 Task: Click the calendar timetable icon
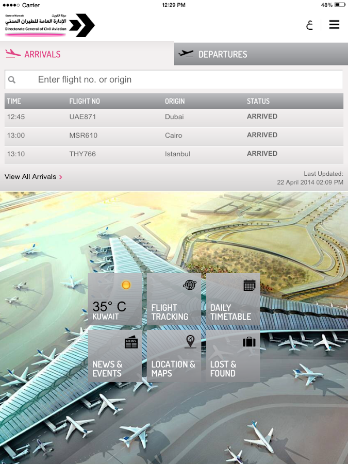click(x=250, y=285)
